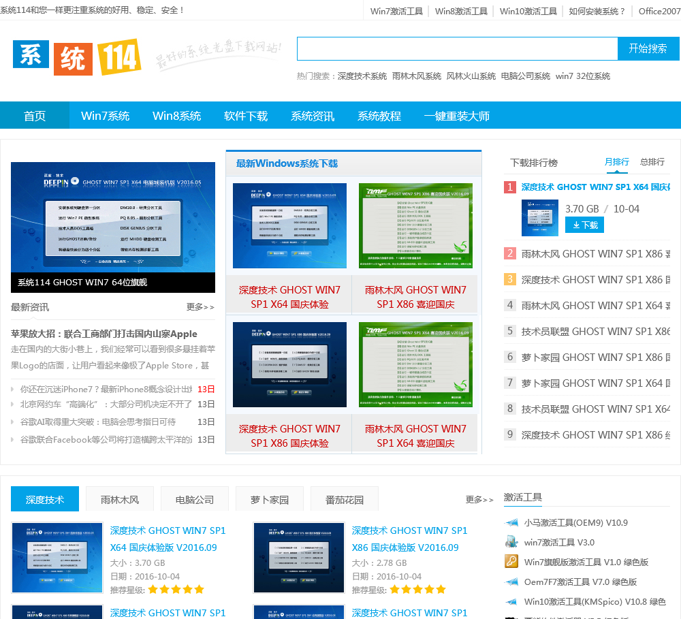Select the 深度技术 category tab
The image size is (681, 619).
(x=45, y=500)
